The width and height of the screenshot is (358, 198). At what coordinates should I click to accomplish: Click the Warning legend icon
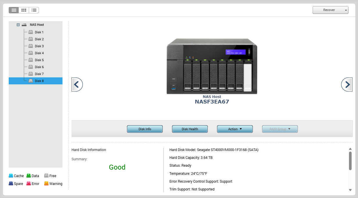[46, 184]
